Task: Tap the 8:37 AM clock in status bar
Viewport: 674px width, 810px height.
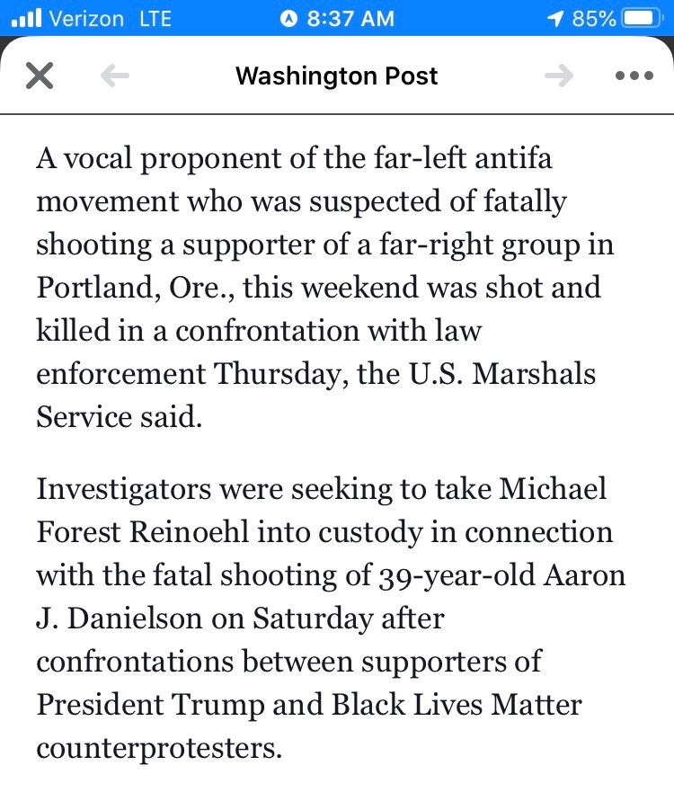Action: point(350,18)
